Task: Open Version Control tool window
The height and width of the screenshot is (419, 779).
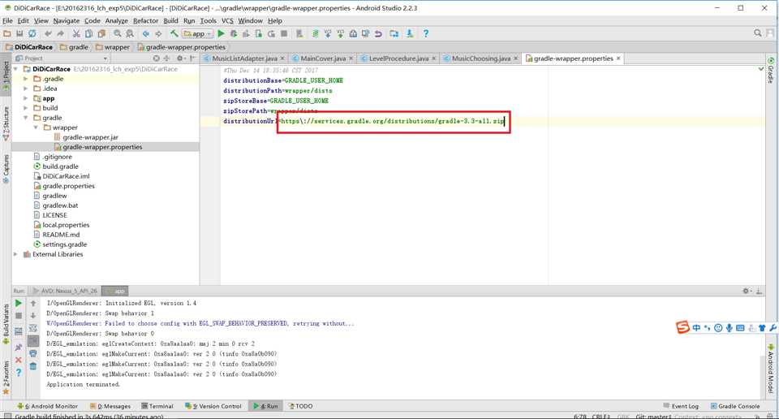Action: pos(213,406)
